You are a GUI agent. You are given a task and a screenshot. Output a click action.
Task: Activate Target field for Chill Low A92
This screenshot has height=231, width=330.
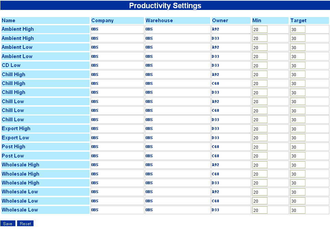coord(298,101)
